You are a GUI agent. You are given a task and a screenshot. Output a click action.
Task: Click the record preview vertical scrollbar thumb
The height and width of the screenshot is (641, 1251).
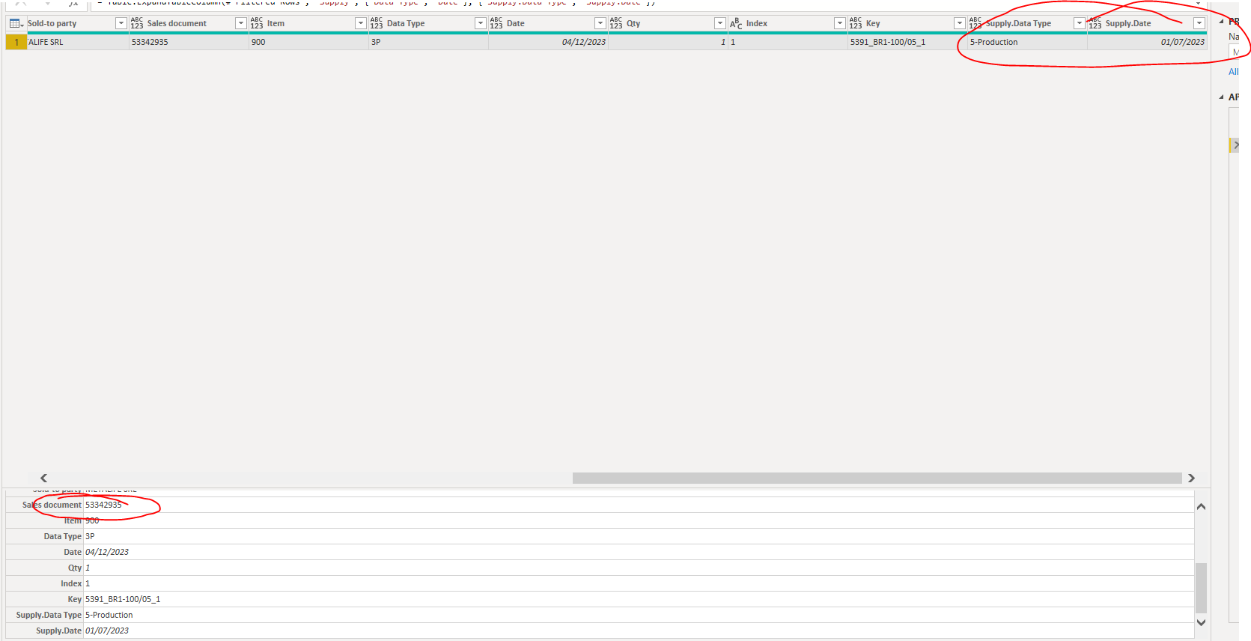pos(1201,588)
